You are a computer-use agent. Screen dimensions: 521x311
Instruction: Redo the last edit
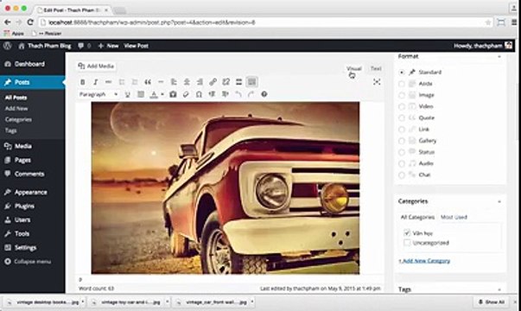pyautogui.click(x=251, y=95)
